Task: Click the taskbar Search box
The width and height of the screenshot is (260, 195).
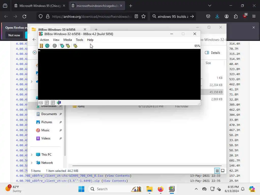Action: [x=116, y=189]
